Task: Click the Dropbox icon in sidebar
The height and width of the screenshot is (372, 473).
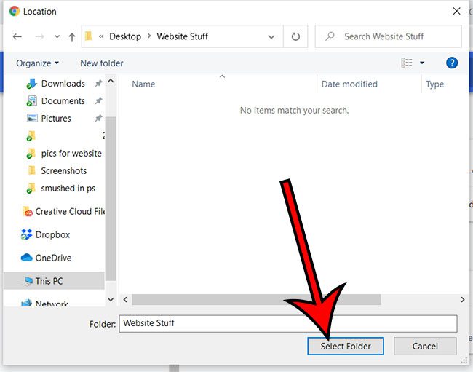Action: tap(27, 235)
